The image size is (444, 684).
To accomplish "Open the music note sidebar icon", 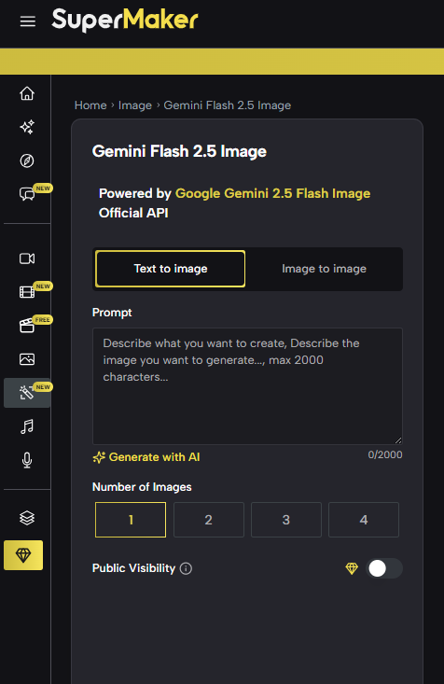I will 27,426.
